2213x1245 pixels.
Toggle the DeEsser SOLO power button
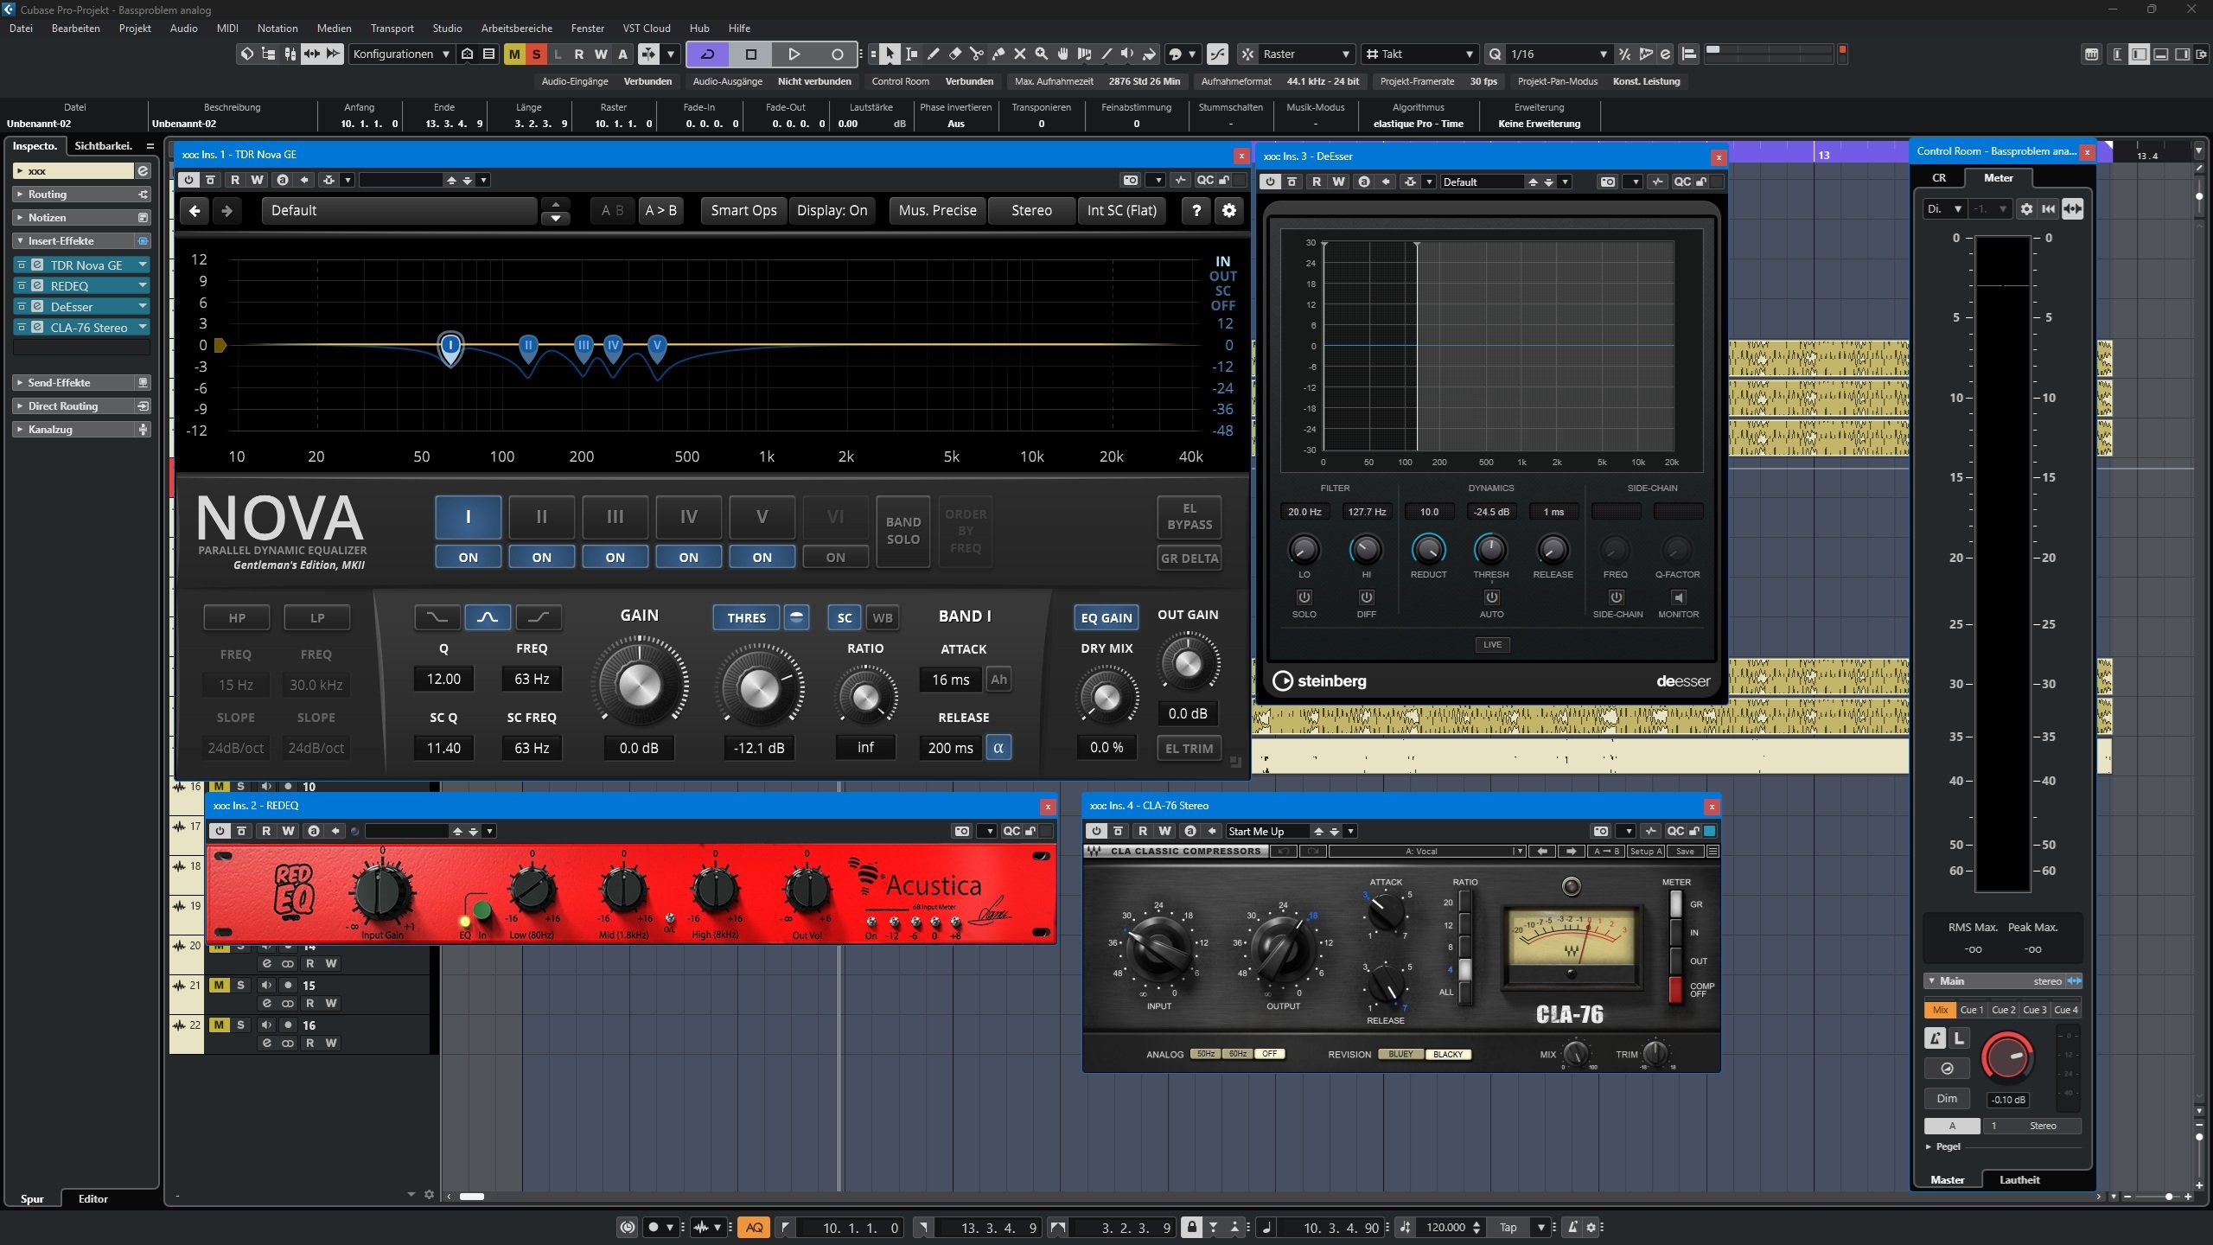1304,597
